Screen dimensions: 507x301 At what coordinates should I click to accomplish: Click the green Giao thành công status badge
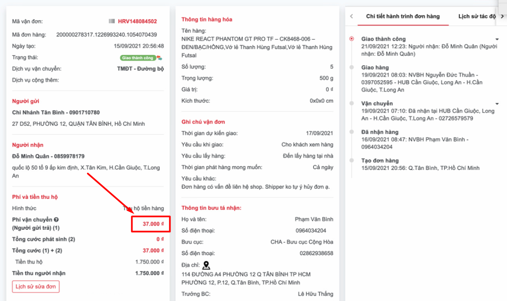click(x=138, y=58)
